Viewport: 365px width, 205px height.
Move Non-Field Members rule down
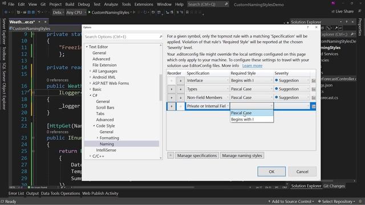180,97
